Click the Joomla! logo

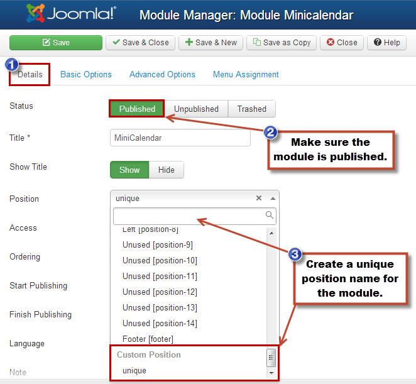coord(71,13)
